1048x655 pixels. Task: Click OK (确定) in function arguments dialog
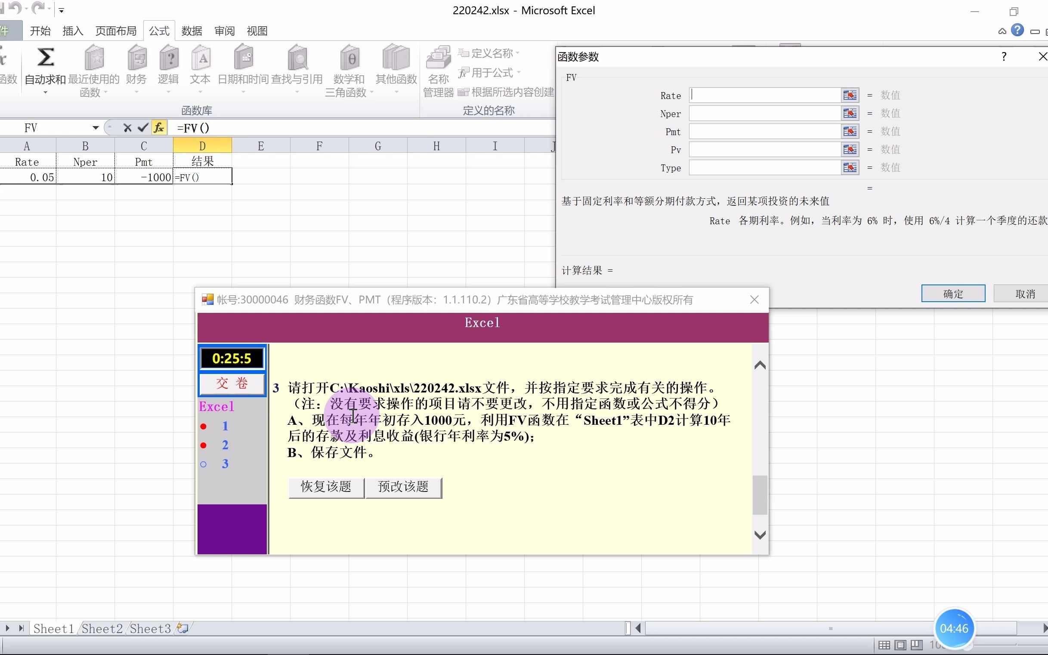point(953,294)
